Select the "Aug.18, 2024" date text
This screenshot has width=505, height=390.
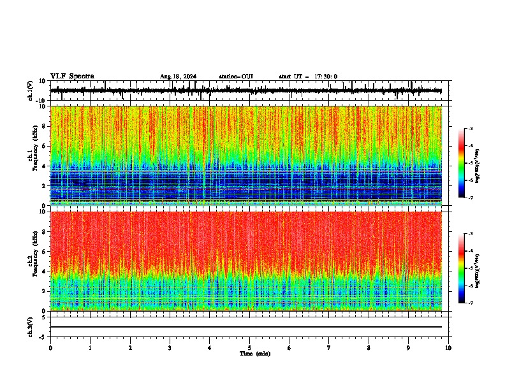178,76
